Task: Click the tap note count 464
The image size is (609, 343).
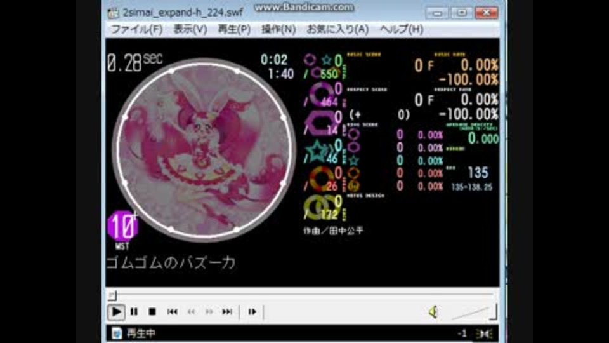Action: click(x=329, y=102)
